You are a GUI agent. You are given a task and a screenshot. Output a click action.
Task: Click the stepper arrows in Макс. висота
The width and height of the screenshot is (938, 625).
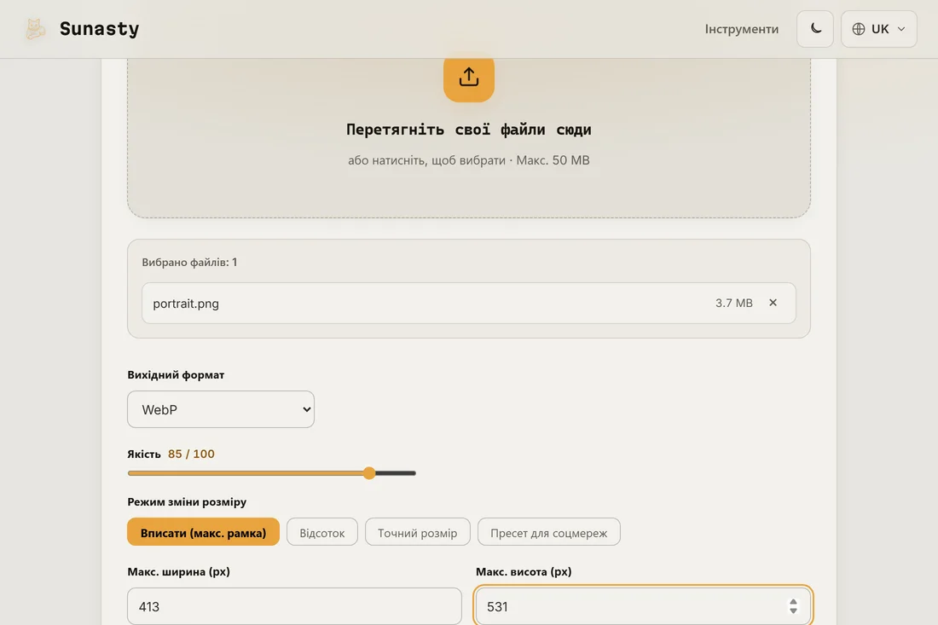(x=793, y=606)
